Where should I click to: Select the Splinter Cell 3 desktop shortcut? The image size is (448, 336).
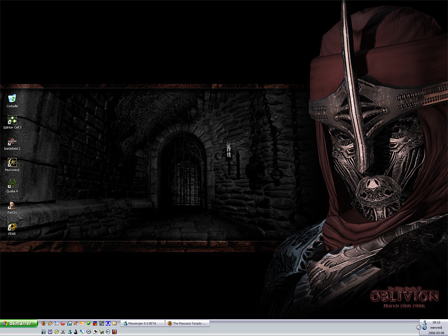click(12, 122)
